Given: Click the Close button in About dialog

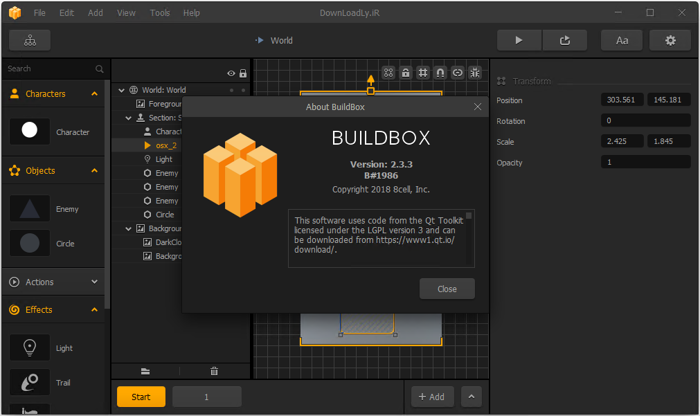Looking at the screenshot, I should tap(447, 289).
